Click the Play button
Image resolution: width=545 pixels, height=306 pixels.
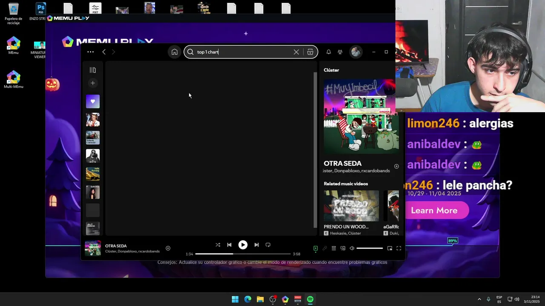243,245
